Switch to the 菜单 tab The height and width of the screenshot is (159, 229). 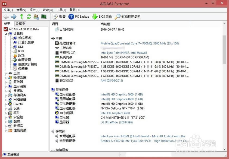click(7, 23)
